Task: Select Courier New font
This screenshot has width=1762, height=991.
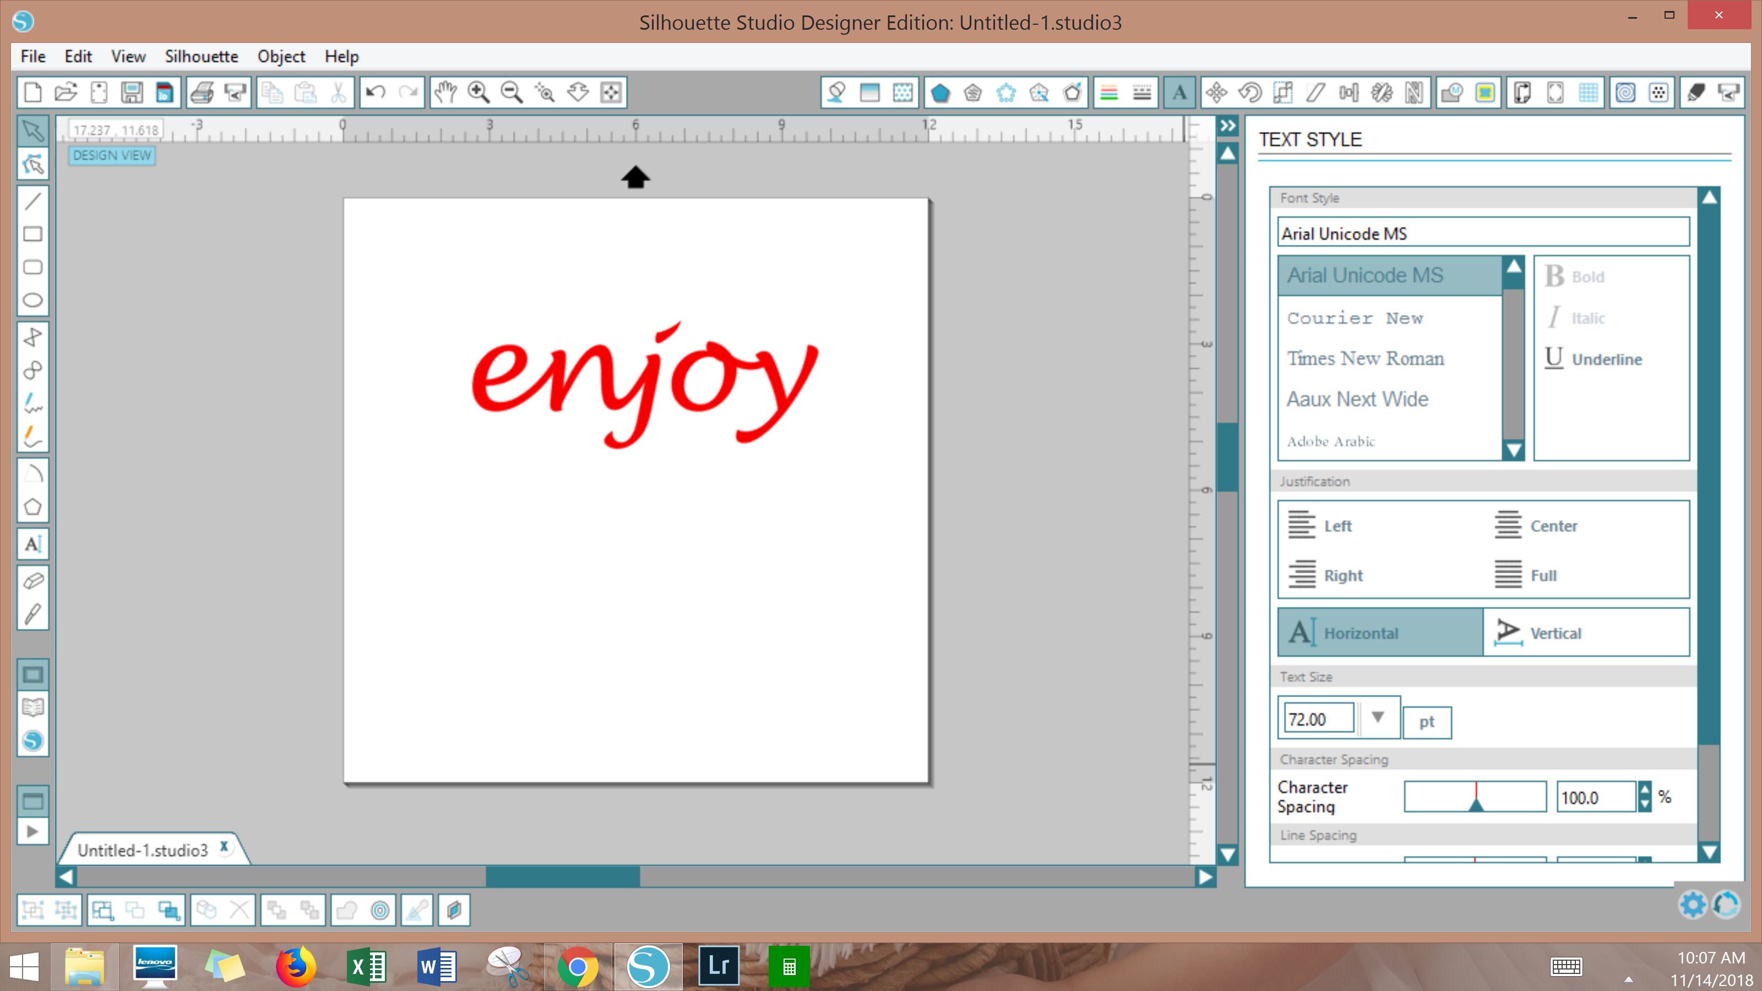Action: pyautogui.click(x=1390, y=317)
